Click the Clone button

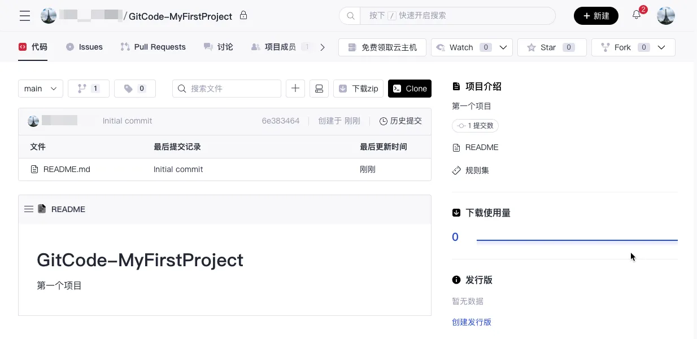point(410,89)
